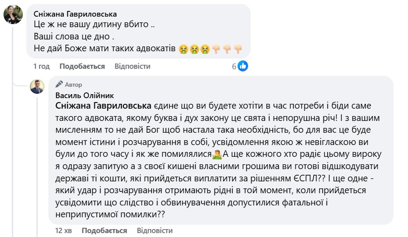The image size is (408, 237).
Task: Click the bold Сніжана Гавриловська mention in reply
Action: [x=103, y=107]
